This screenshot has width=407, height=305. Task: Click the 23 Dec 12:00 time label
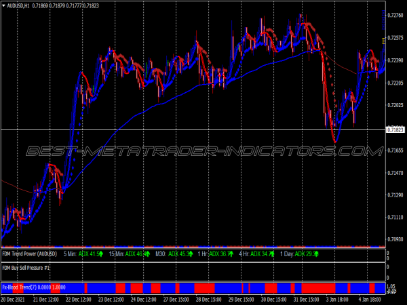111,300
